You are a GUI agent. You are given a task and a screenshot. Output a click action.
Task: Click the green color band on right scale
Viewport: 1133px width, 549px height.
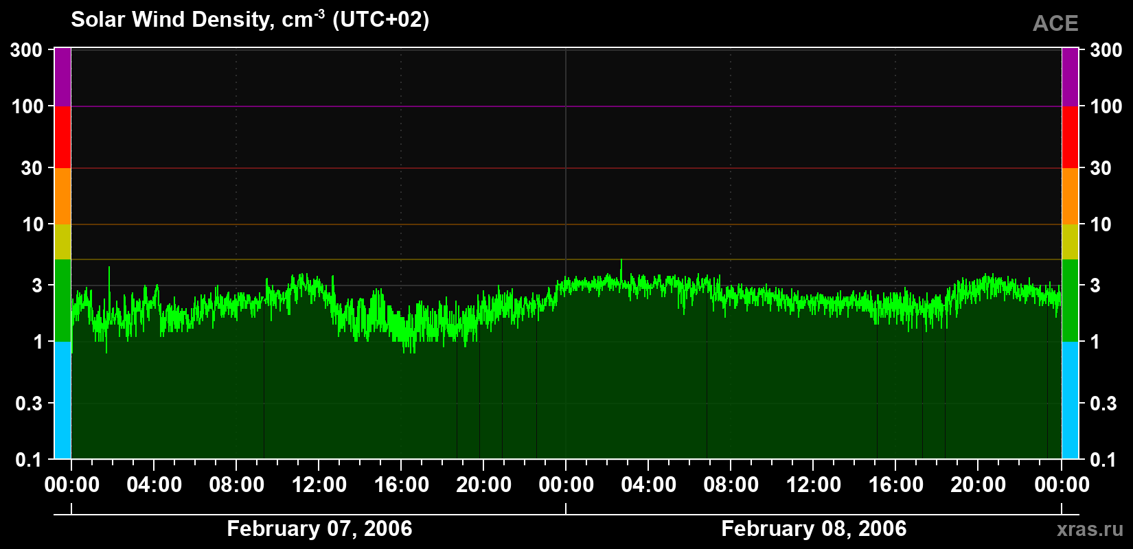point(1070,301)
